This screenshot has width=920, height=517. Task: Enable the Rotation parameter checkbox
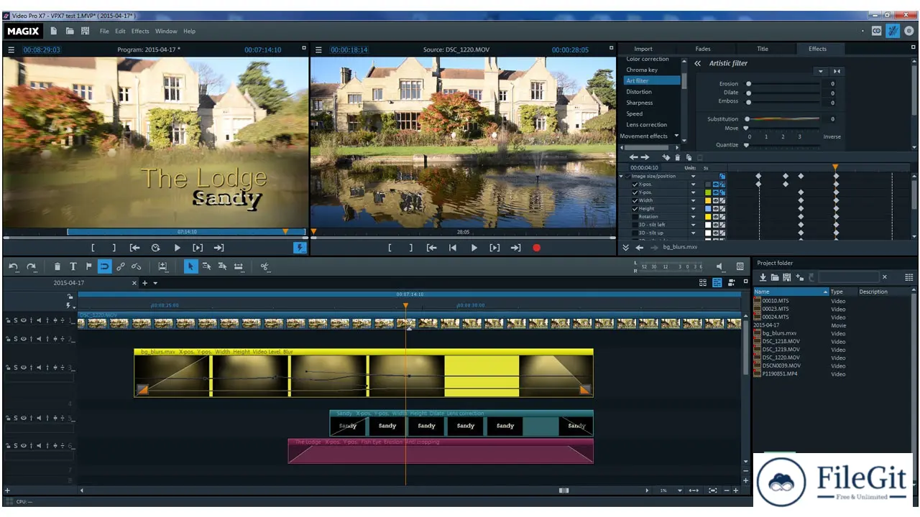(635, 216)
